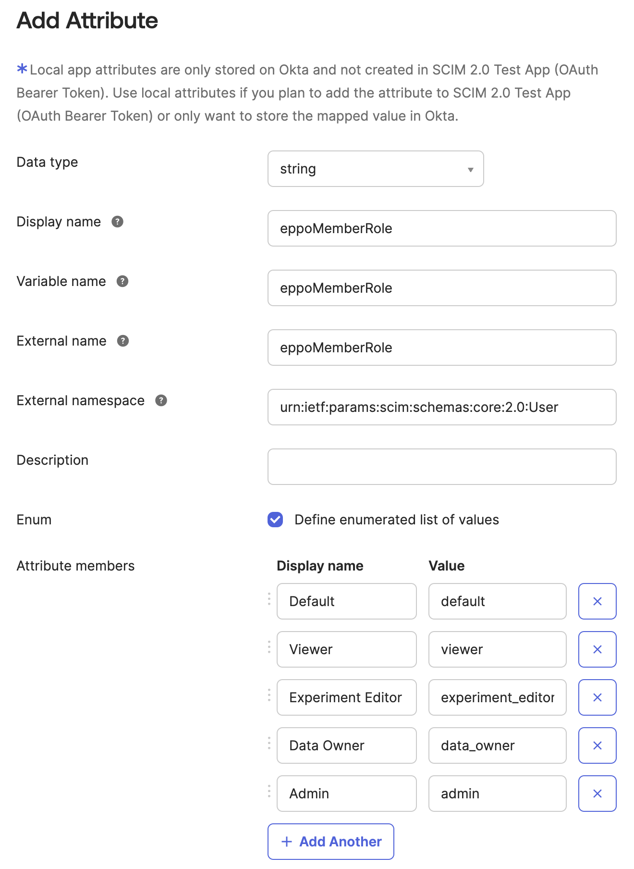Grab the drag handle beside Data Owner
Image resolution: width=634 pixels, height=869 pixels.
tap(269, 743)
